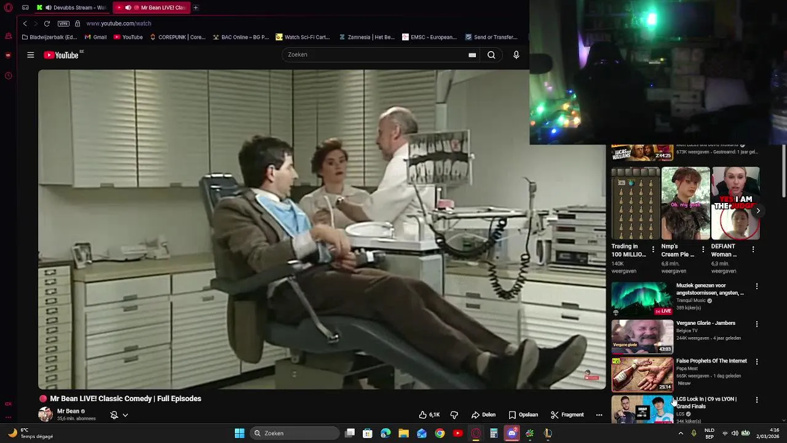Open Mr Bean channel avatar
This screenshot has height=443, width=787.
pos(45,414)
